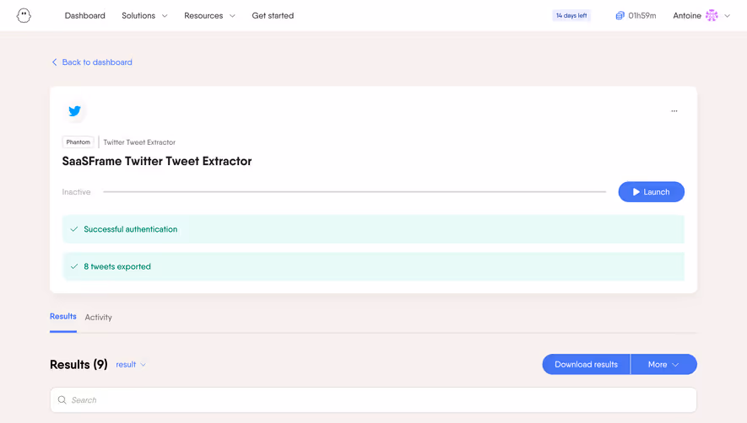The image size is (747, 423).
Task: Click the SaaSFrame Twitter Tweet Extractor title
Action: 157,161
